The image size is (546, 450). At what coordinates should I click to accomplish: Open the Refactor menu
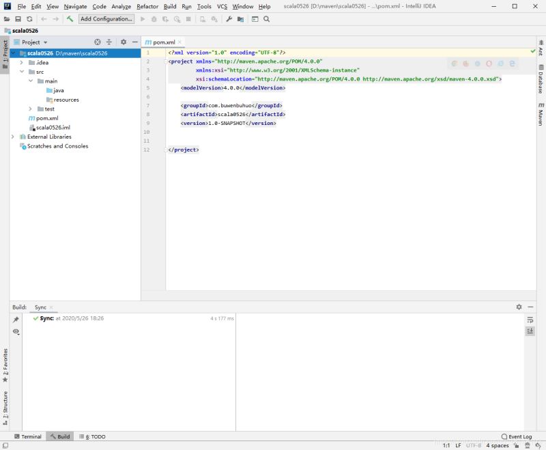pos(147,6)
